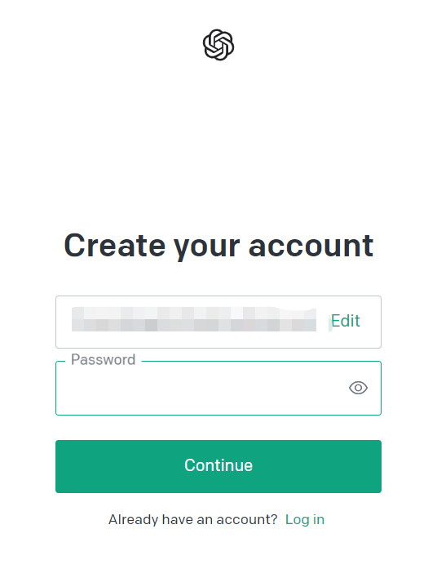Go to login from Log in
This screenshot has width=437, height=569.
(x=305, y=520)
